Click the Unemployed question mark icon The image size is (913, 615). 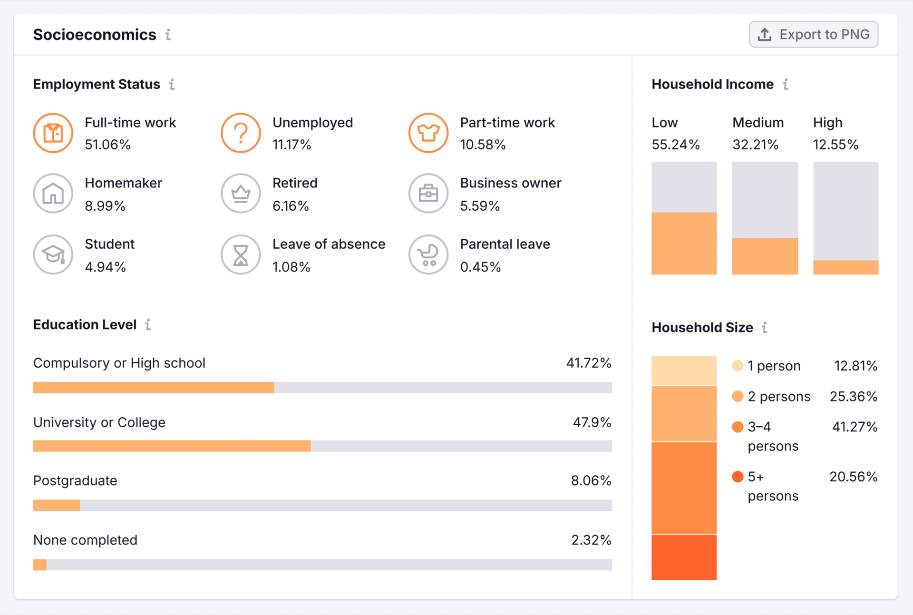[x=241, y=133]
